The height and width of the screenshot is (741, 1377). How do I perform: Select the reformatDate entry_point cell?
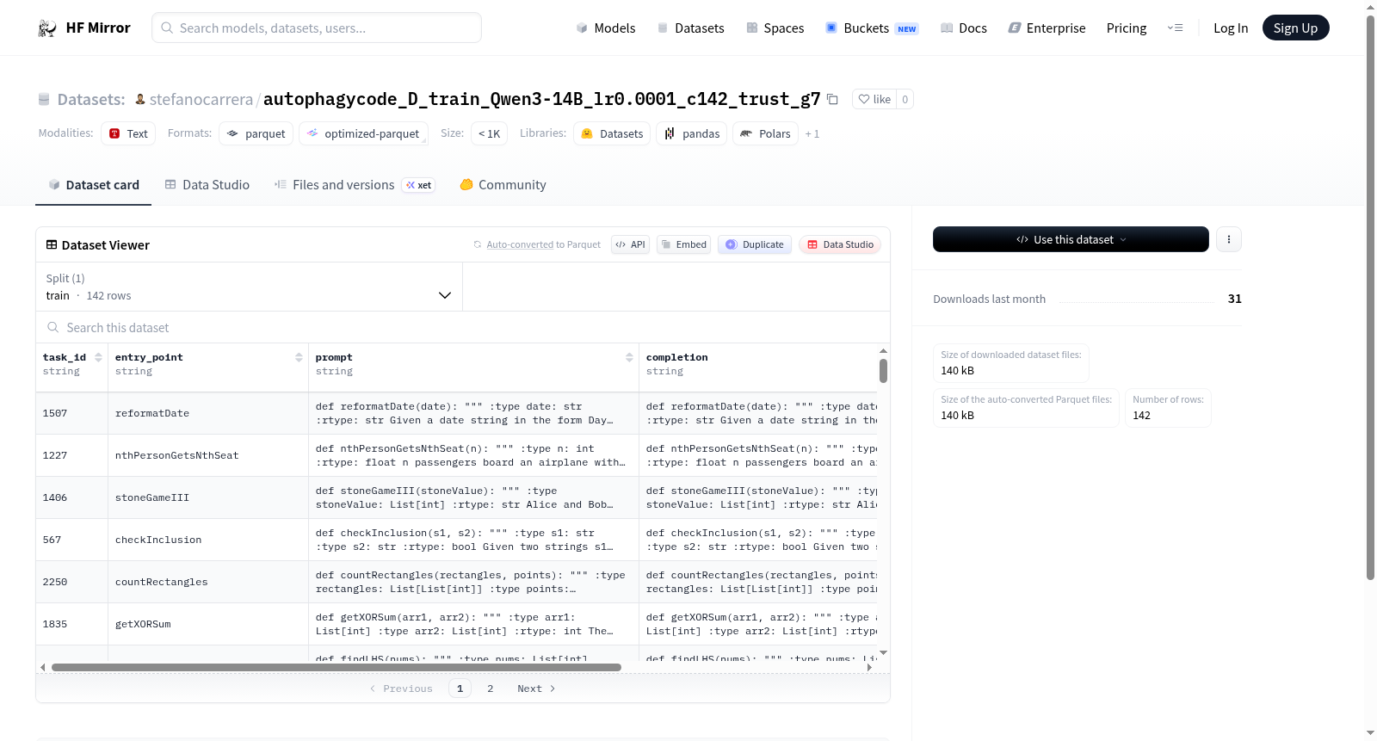point(208,413)
